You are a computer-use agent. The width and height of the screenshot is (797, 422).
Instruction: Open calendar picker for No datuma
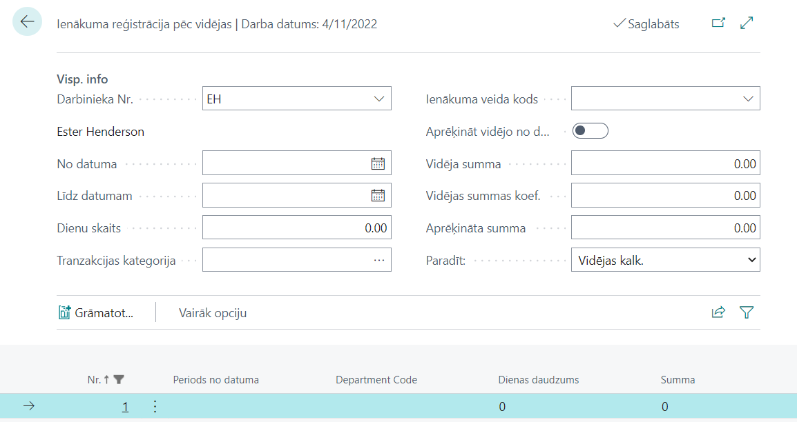coord(378,163)
